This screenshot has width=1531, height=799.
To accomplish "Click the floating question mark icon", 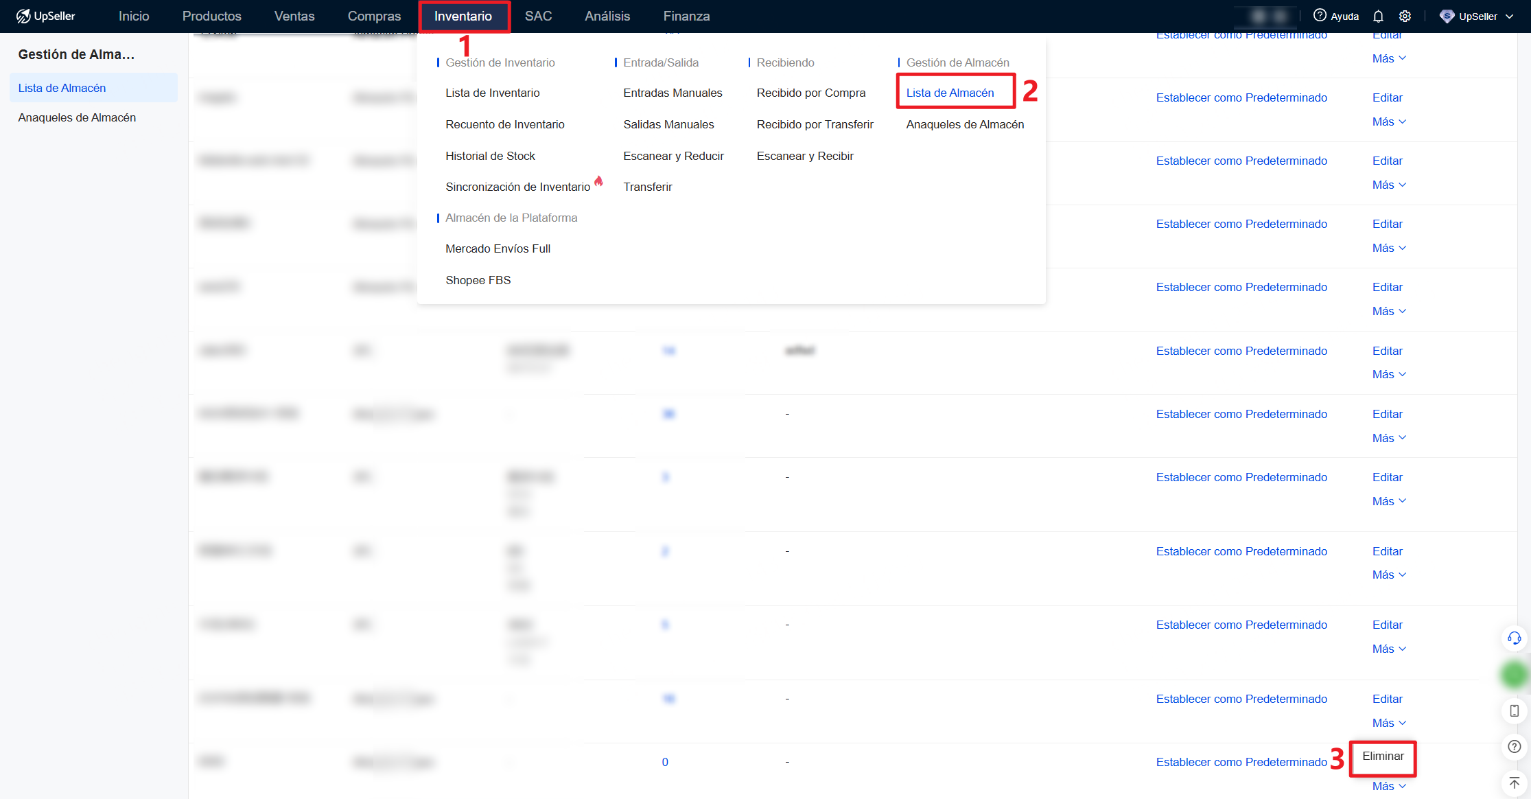I will click(1514, 746).
